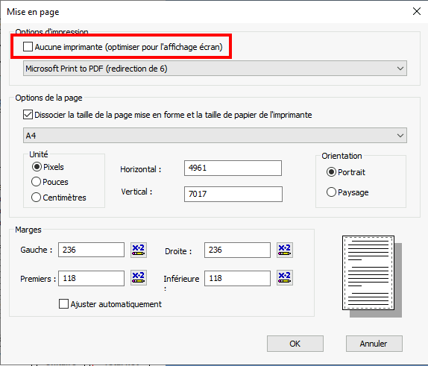Click the page preview thumbnail
The width and height of the screenshot is (428, 366).
(372, 277)
